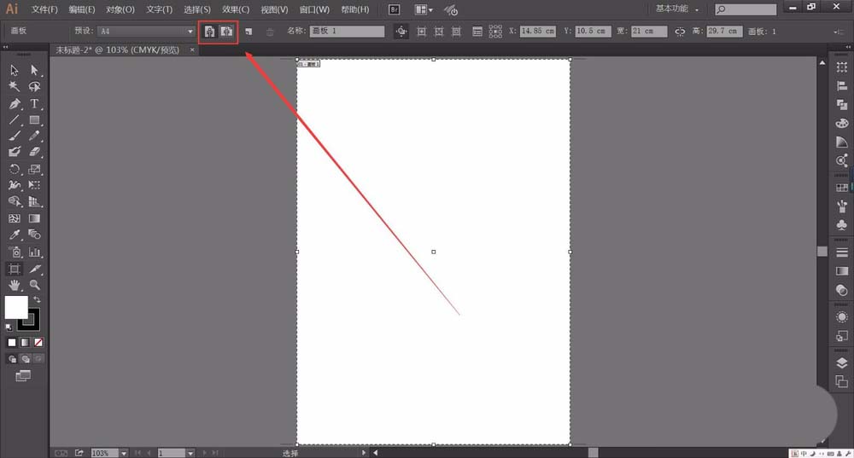The image size is (854, 458).
Task: Select the Rotate tool
Action: [x=15, y=169]
